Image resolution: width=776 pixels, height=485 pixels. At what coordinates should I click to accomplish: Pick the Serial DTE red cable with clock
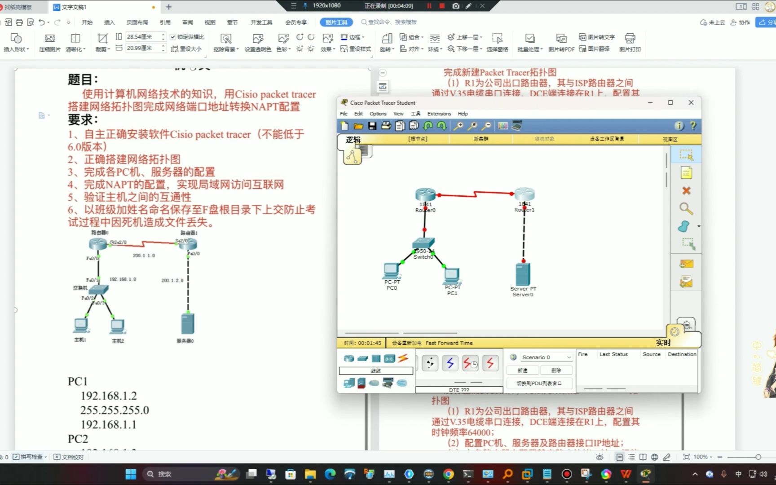[470, 363]
